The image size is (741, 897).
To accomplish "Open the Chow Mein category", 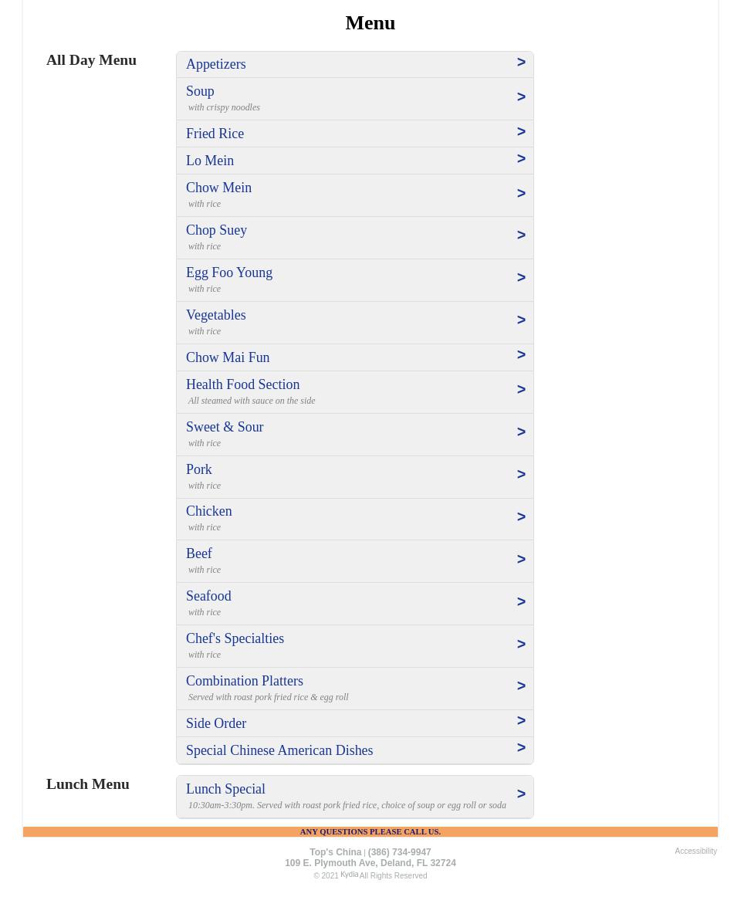I will coord(218,188).
